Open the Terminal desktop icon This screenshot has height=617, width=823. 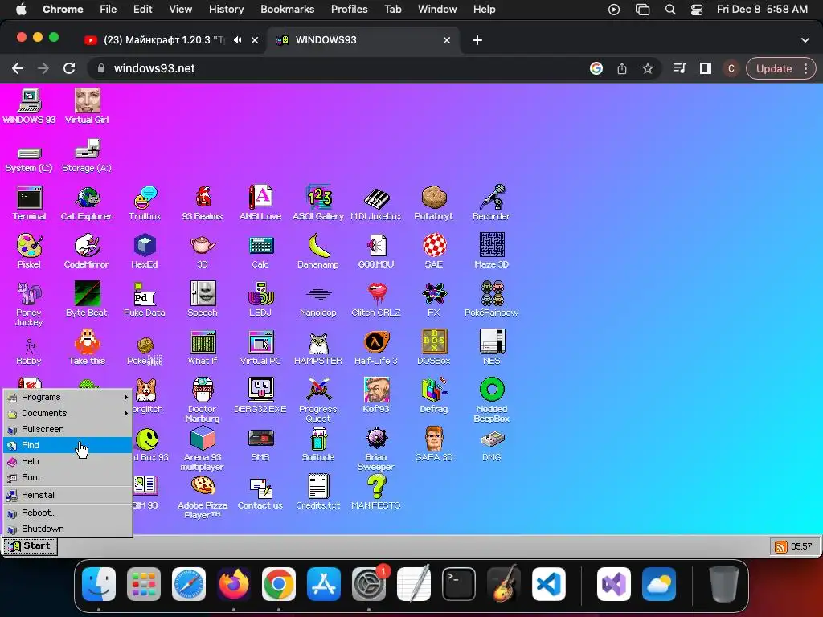click(x=30, y=203)
